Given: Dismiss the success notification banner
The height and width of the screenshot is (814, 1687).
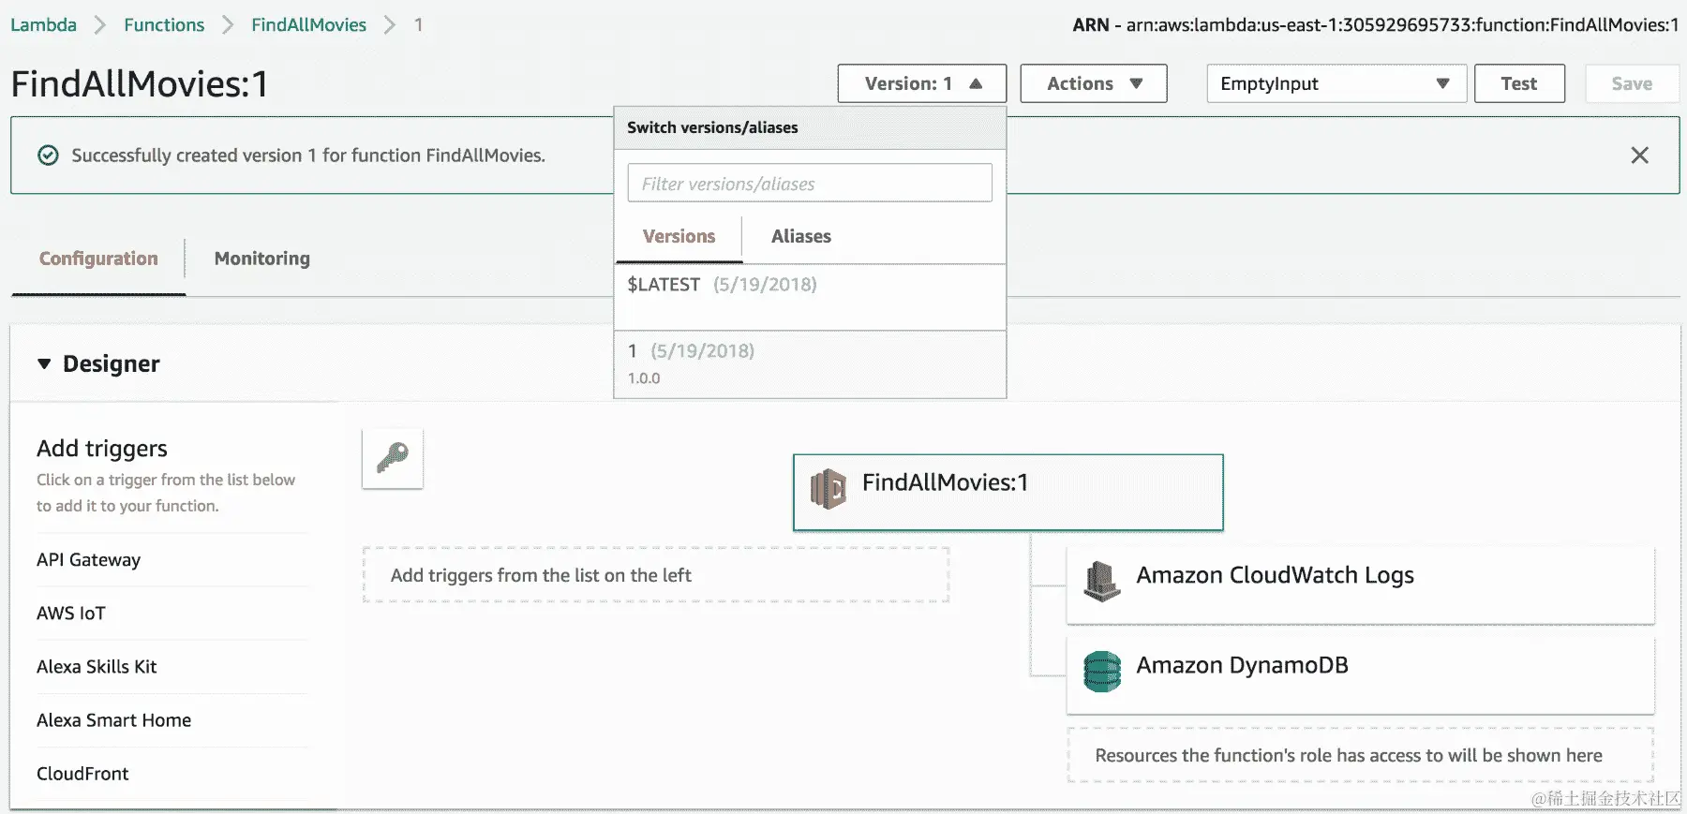Looking at the screenshot, I should 1639,155.
